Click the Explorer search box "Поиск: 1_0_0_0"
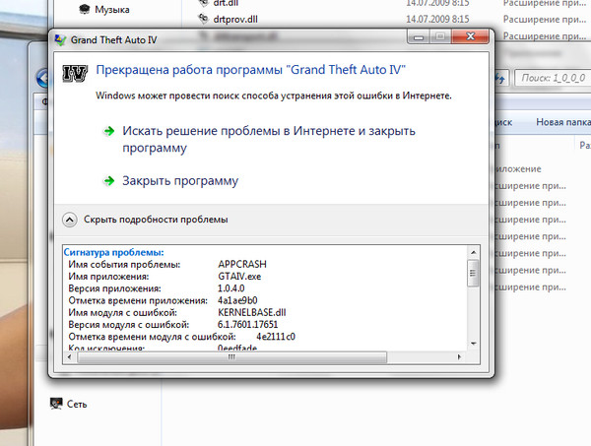Image resolution: width=591 pixels, height=446 pixels. click(x=553, y=78)
